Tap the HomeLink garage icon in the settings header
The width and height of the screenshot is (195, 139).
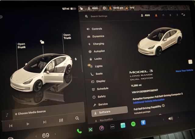163,15
